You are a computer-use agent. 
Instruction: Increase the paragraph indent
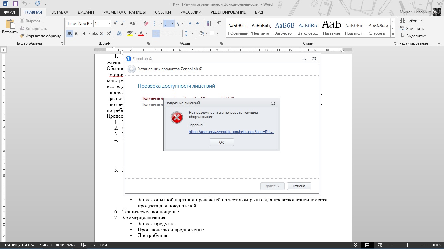click(x=200, y=23)
